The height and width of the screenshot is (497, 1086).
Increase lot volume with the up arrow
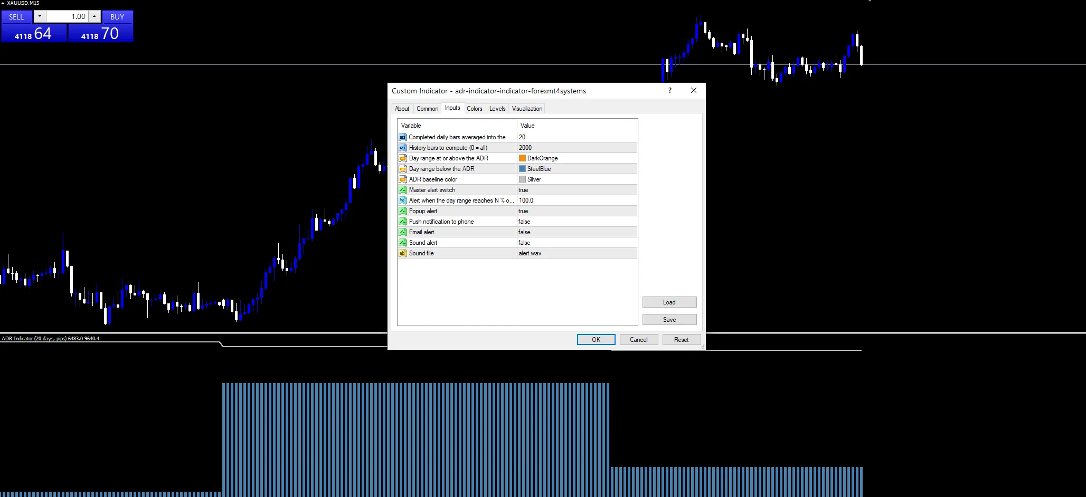[94, 16]
